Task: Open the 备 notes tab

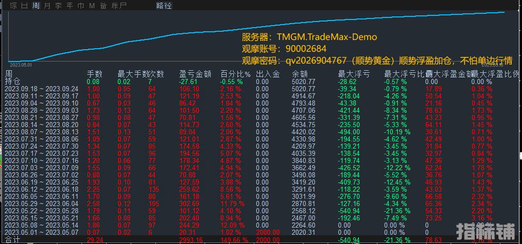Action: (103, 5)
